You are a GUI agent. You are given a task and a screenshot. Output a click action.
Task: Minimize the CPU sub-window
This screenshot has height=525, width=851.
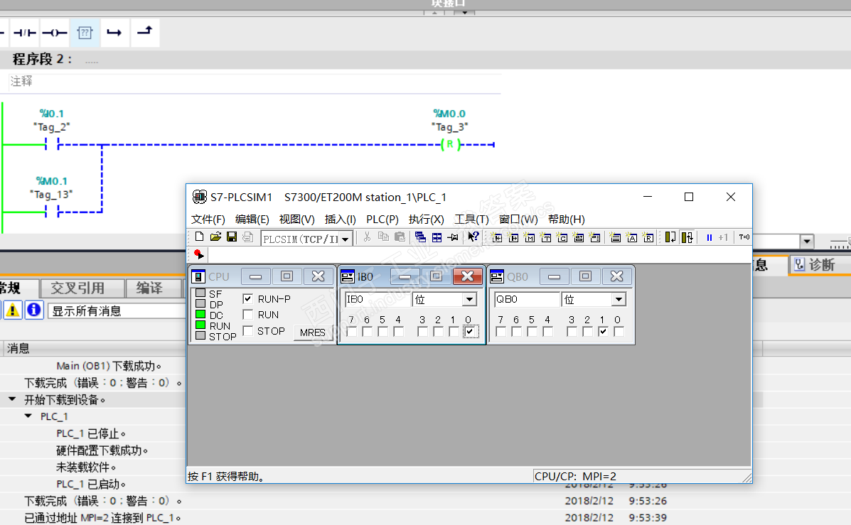click(x=256, y=276)
